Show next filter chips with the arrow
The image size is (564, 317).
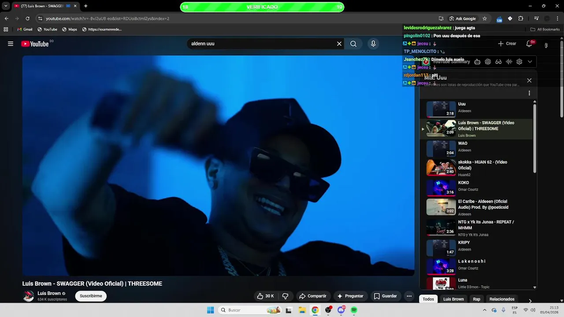pos(530,301)
